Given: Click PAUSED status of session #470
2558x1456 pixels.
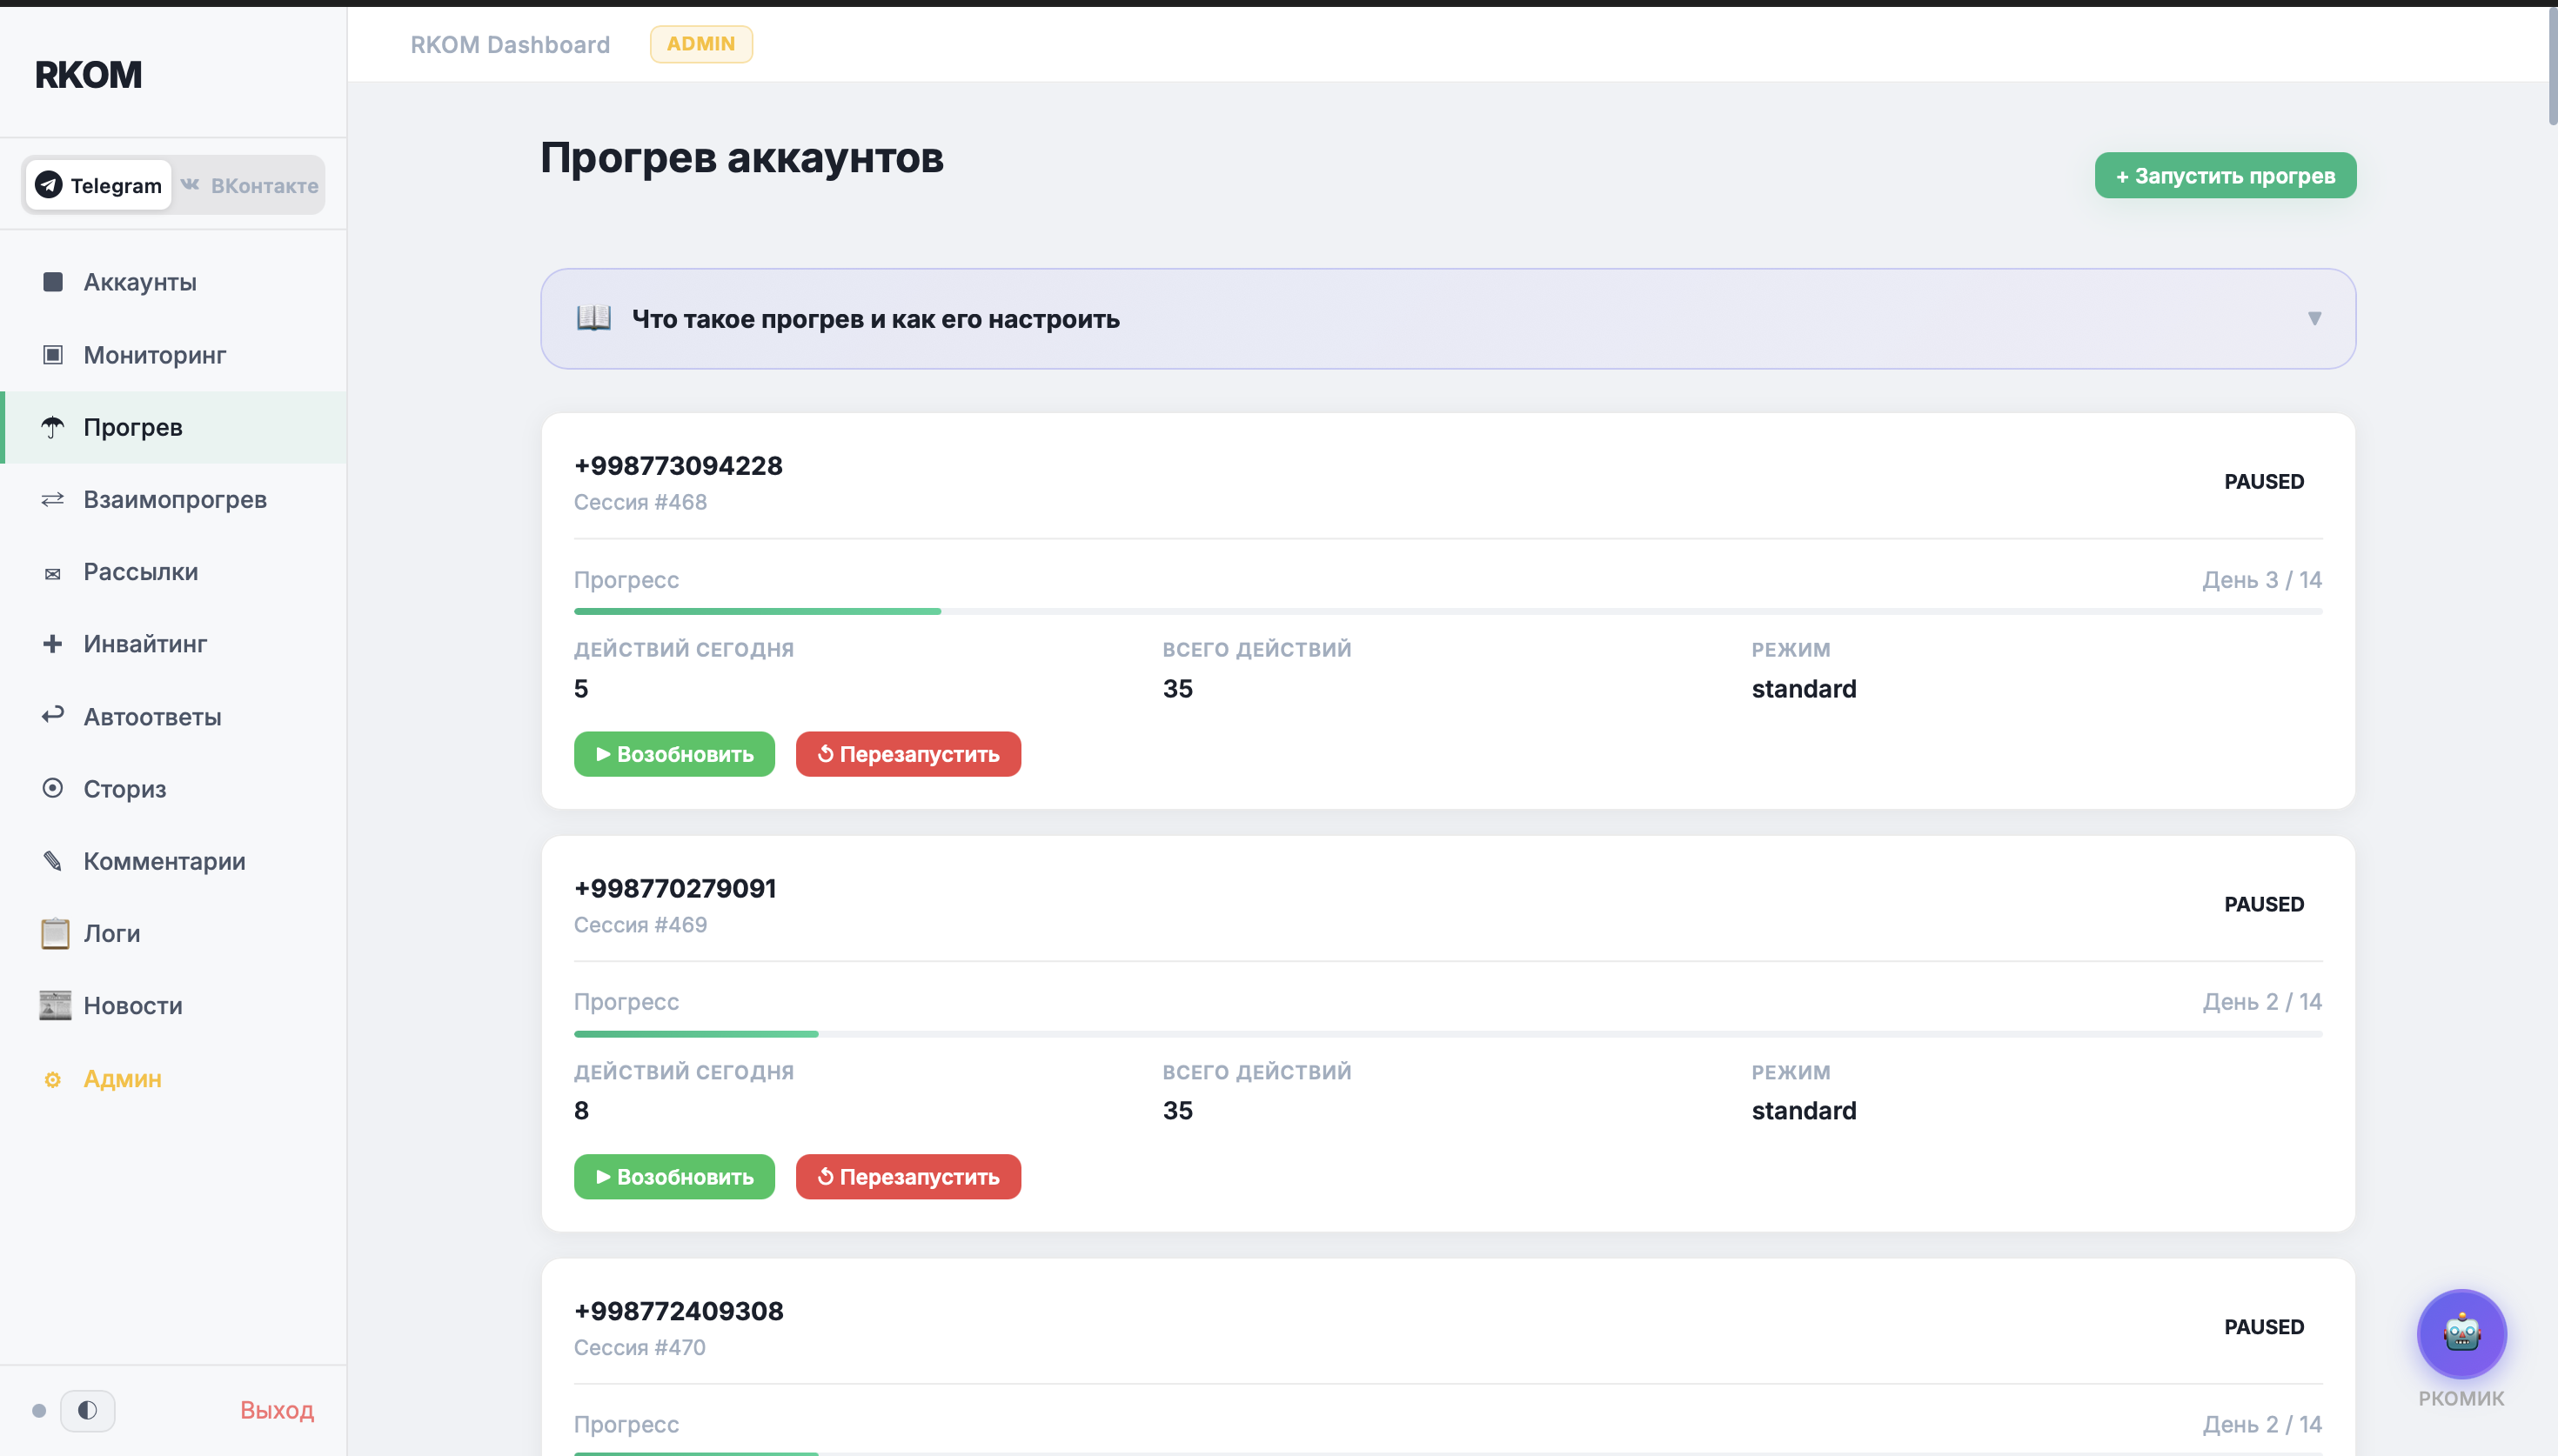Looking at the screenshot, I should pyautogui.click(x=2264, y=1326).
